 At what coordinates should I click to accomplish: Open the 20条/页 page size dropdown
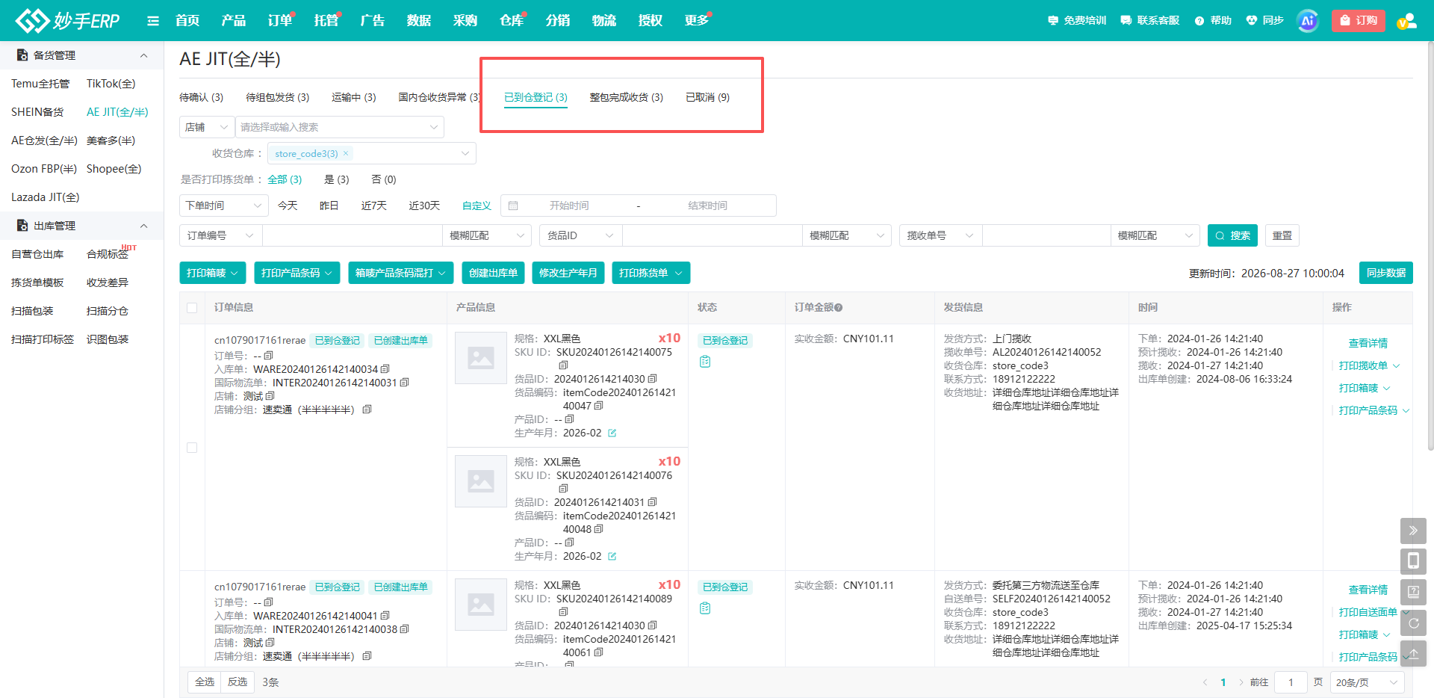1367,682
